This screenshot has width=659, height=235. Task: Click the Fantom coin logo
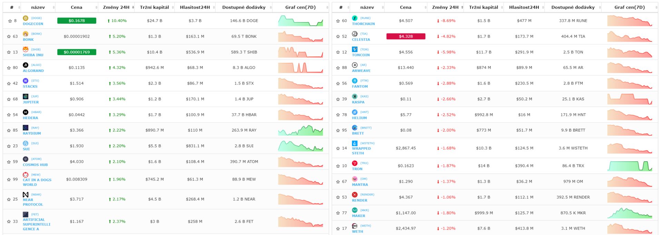pyautogui.click(x=355, y=81)
